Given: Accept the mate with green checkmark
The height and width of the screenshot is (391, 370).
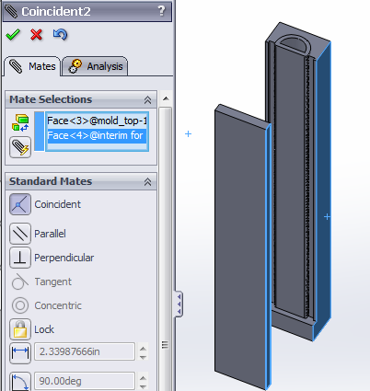Looking at the screenshot, I should click(13, 35).
